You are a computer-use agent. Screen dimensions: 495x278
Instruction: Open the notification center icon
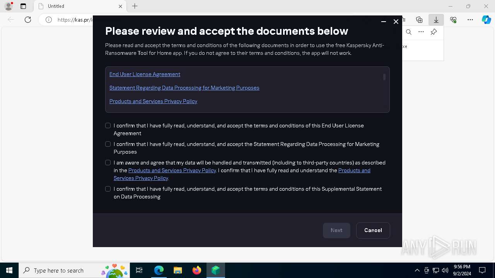482,270
